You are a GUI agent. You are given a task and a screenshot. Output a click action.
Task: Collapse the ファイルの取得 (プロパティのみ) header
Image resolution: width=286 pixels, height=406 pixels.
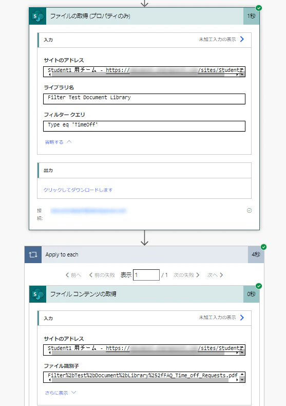pyautogui.click(x=144, y=16)
